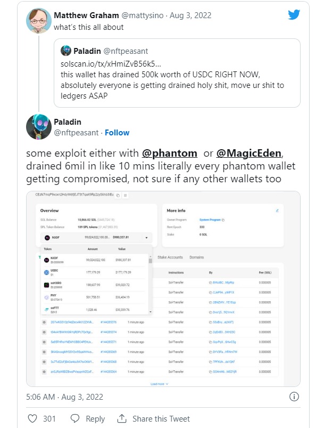The width and height of the screenshot is (324, 428).
Task: Click the Reply speech bubble icon
Action: pyautogui.click(x=76, y=418)
